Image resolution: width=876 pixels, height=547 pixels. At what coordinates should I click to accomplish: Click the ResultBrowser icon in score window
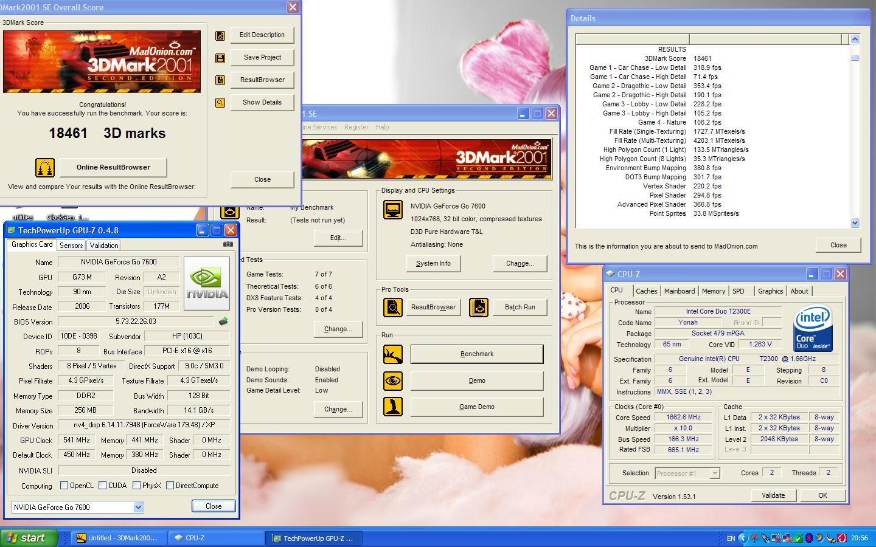220,80
